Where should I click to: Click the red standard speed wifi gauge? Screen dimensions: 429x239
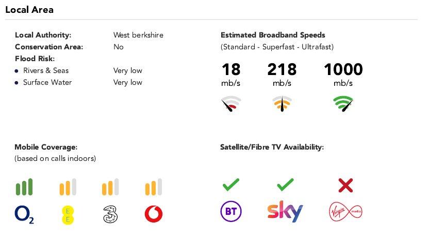[230, 104]
